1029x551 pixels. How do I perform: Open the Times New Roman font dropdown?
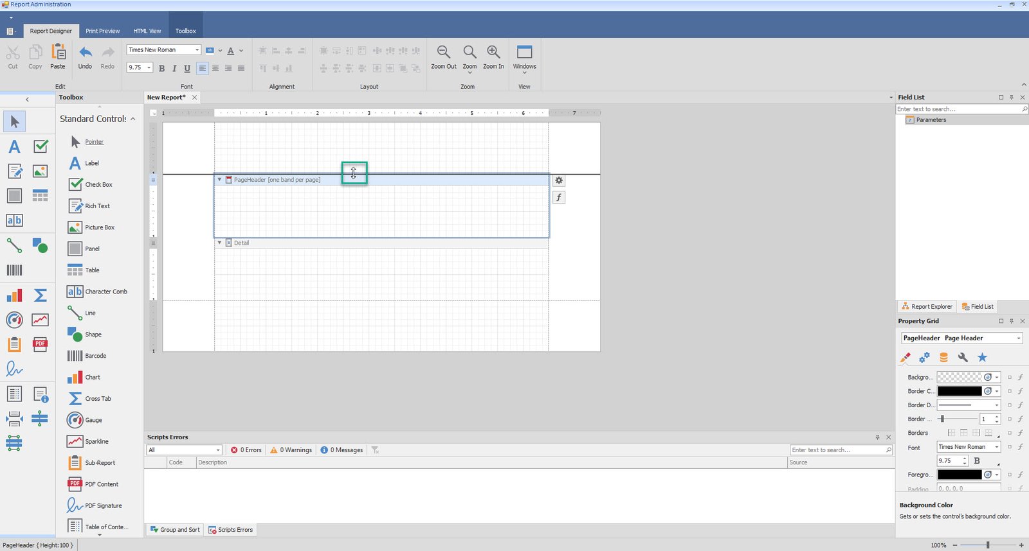coord(197,50)
